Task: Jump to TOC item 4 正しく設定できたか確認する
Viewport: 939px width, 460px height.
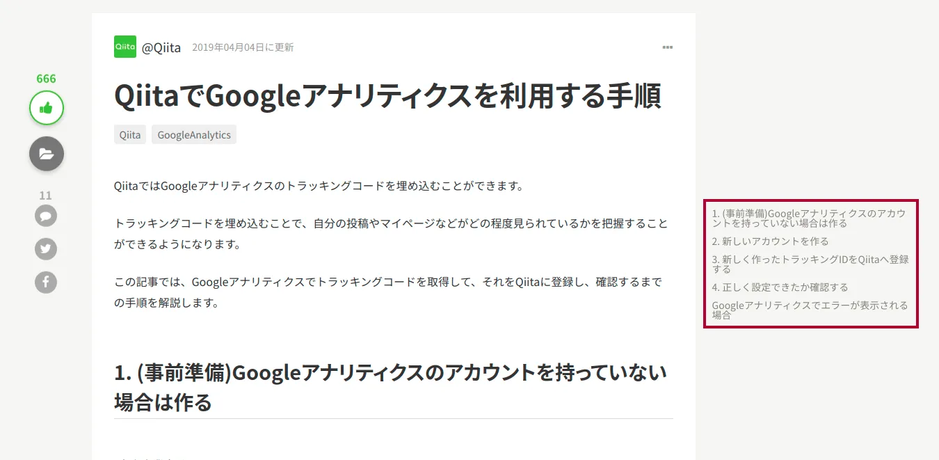Action: coord(780,287)
